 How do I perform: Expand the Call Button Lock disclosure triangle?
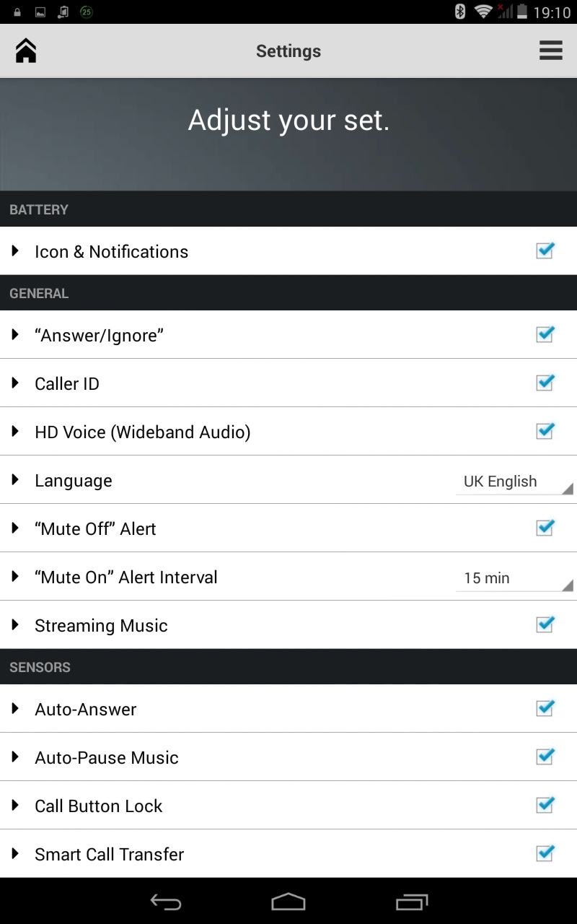[x=15, y=806]
